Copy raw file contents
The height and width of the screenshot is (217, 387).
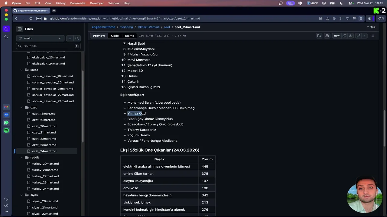point(344,36)
